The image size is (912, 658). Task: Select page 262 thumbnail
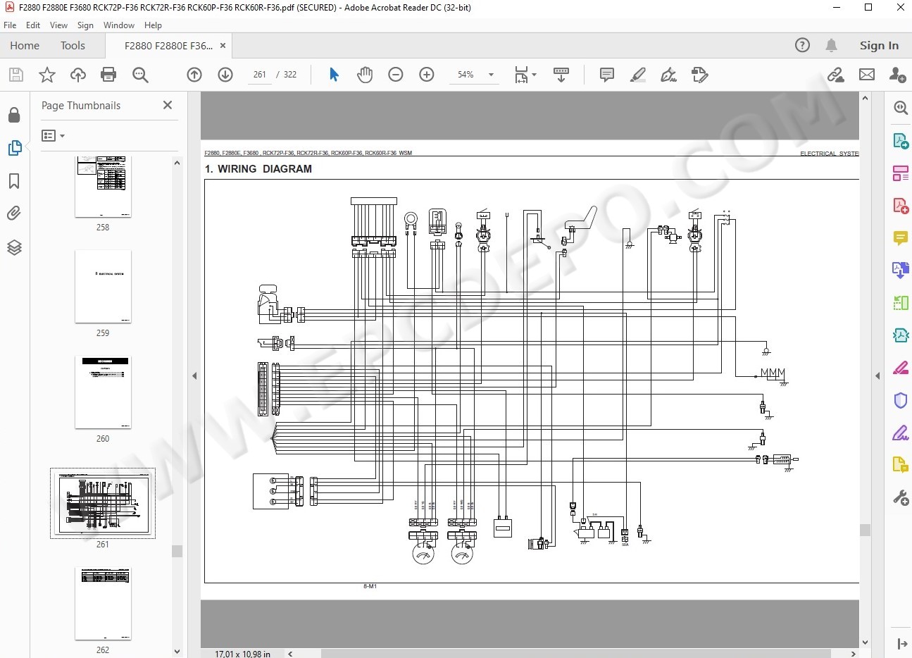[103, 604]
